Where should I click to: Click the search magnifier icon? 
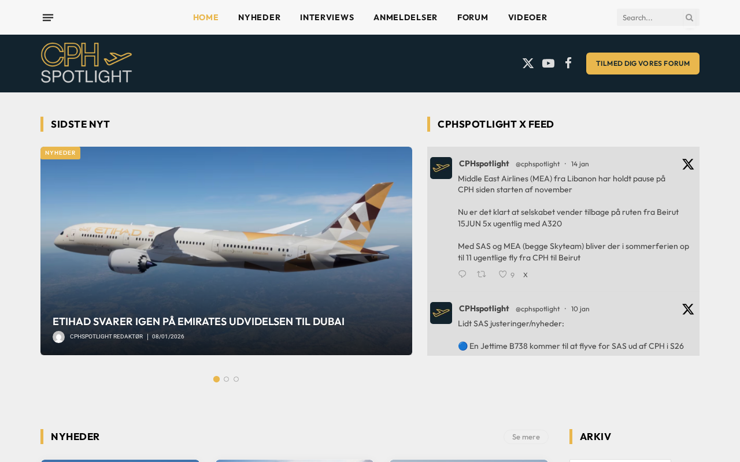click(x=689, y=17)
